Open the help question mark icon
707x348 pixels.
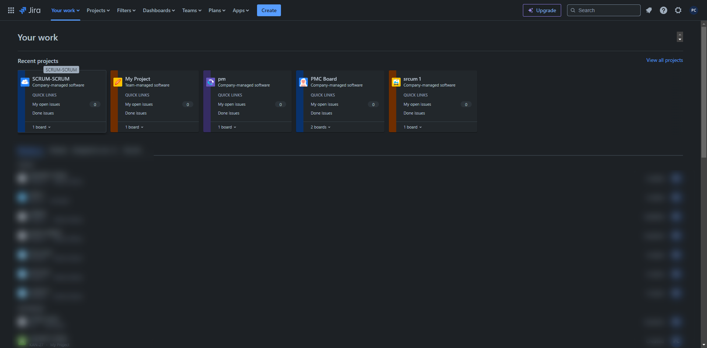tap(664, 10)
